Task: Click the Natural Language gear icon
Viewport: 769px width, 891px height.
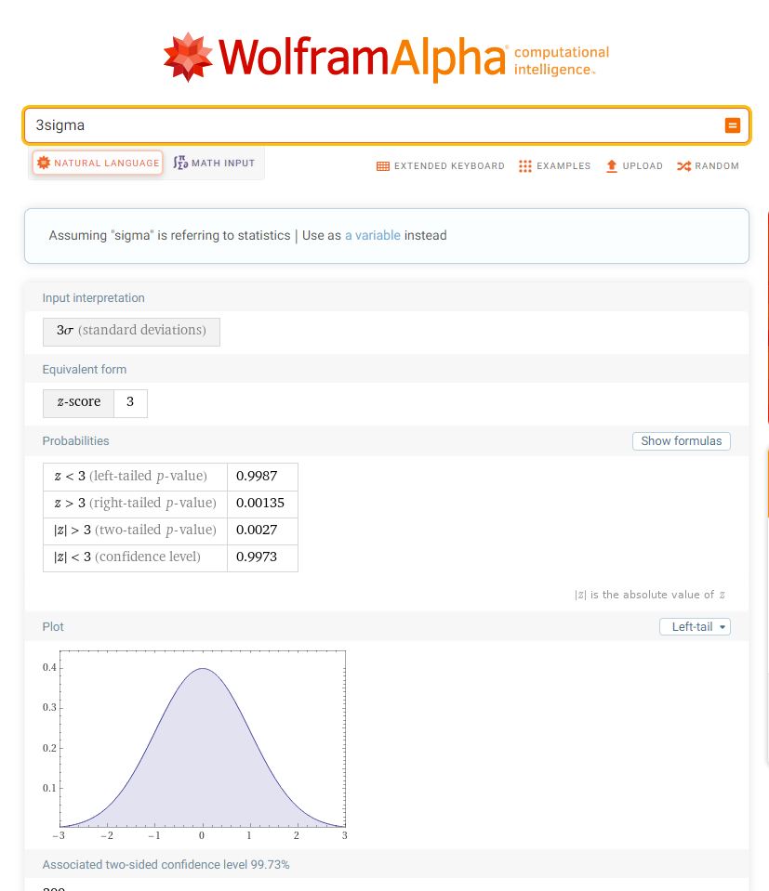Action: tap(43, 163)
